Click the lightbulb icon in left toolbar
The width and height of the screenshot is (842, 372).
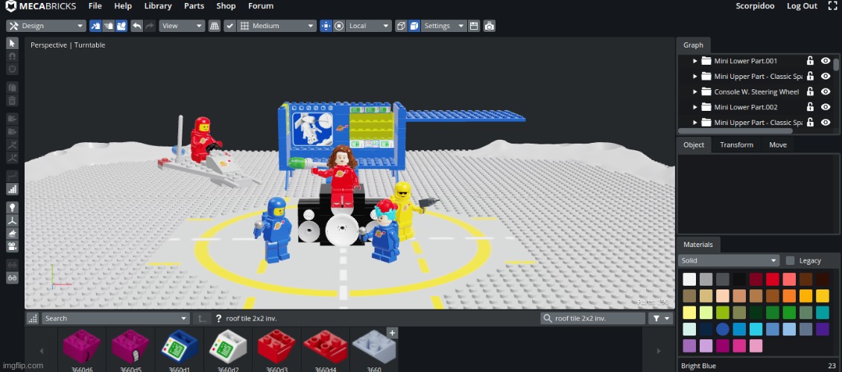click(12, 207)
